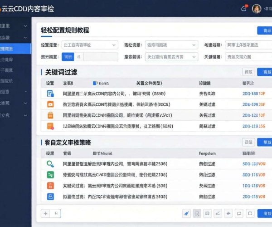272x227 pixels.
Task: Open the link 200-E88 10F
Action: click(x=254, y=94)
